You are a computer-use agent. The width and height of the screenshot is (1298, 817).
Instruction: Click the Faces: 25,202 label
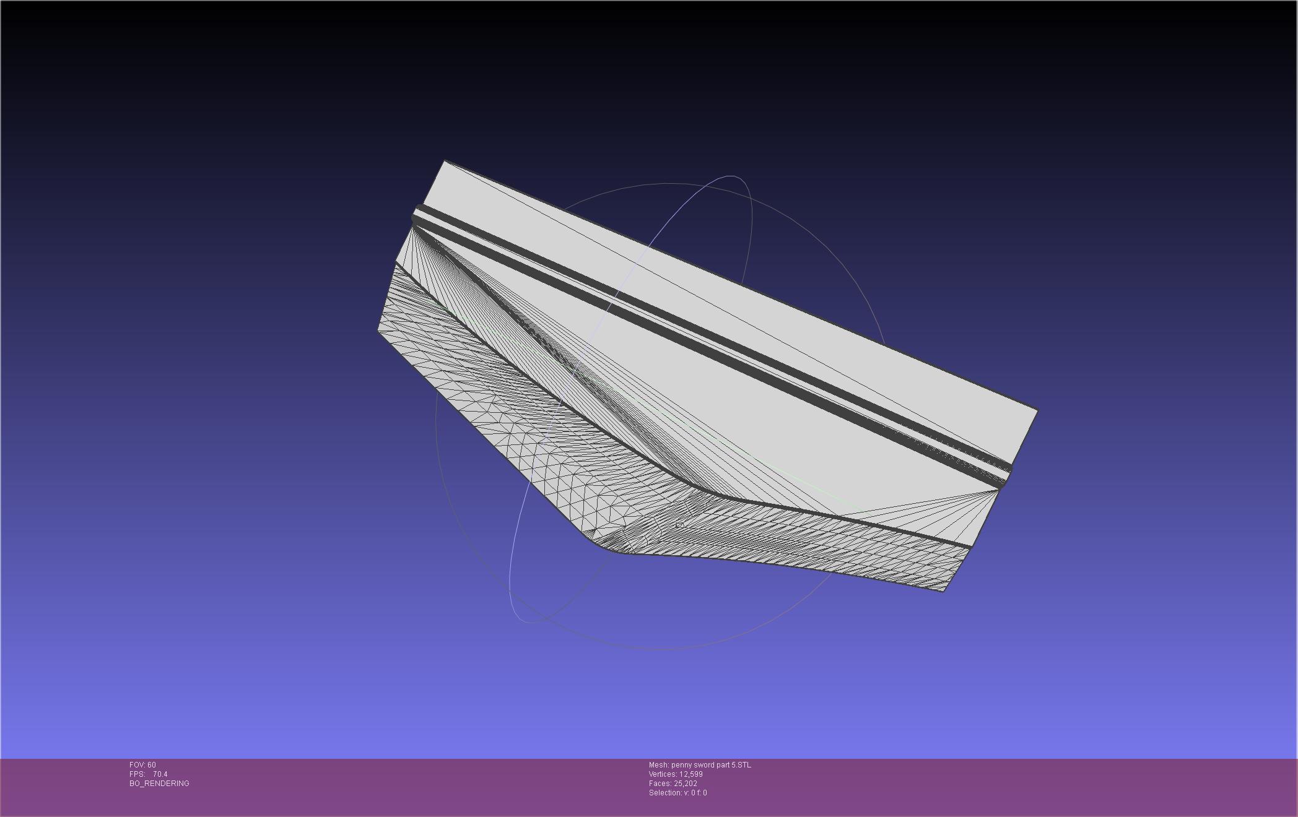pyautogui.click(x=673, y=784)
